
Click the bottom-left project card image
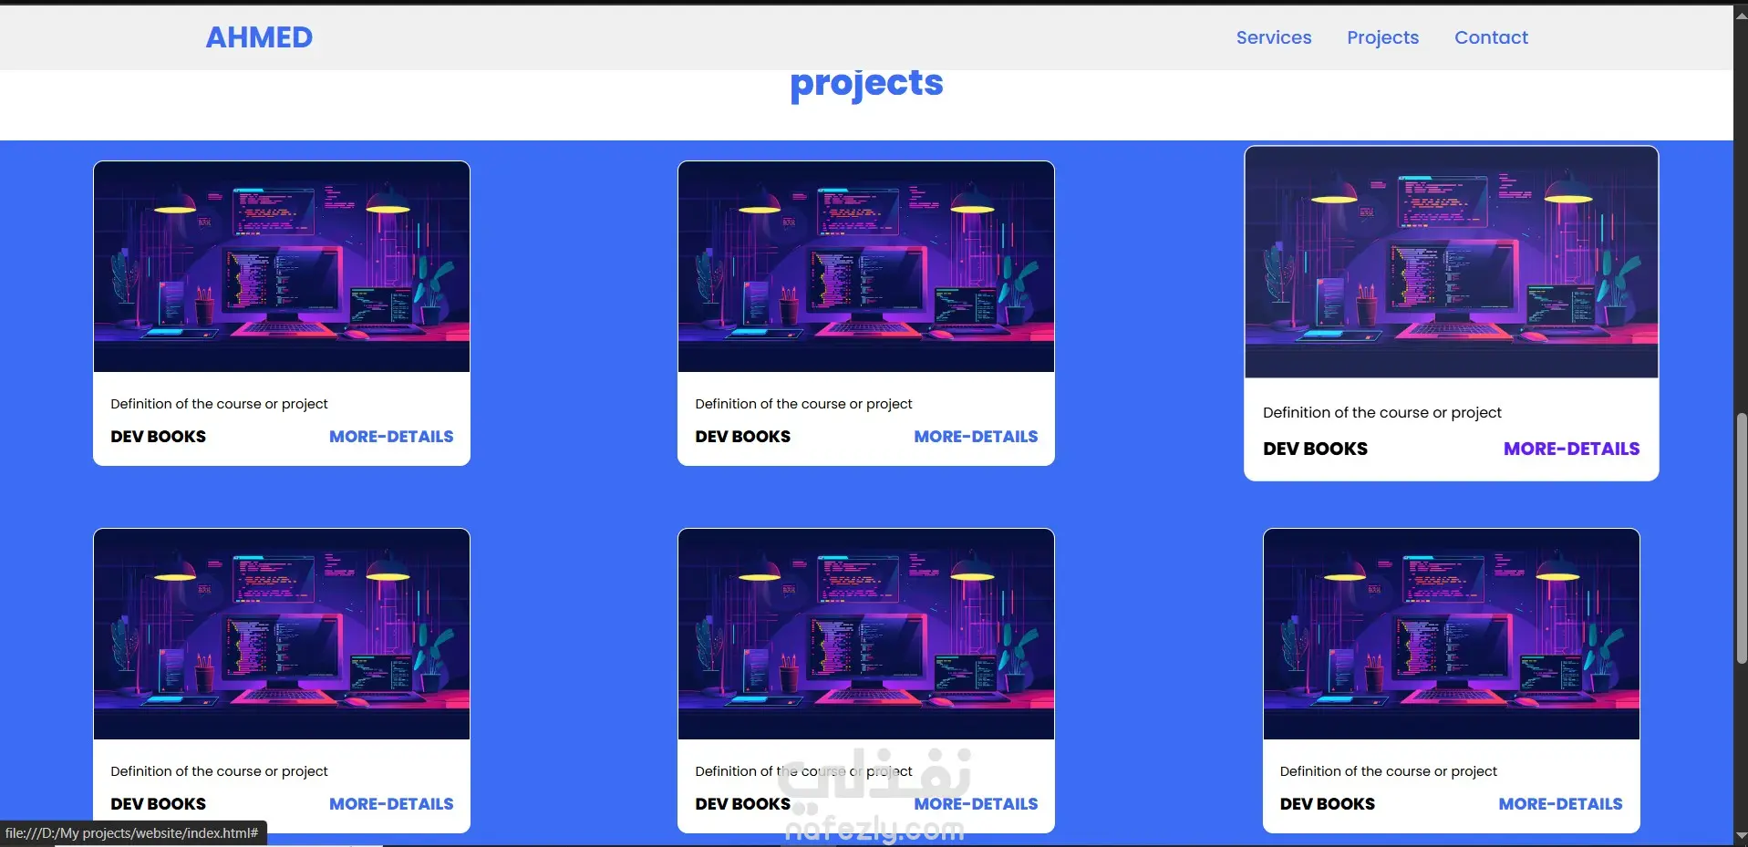[x=282, y=635]
